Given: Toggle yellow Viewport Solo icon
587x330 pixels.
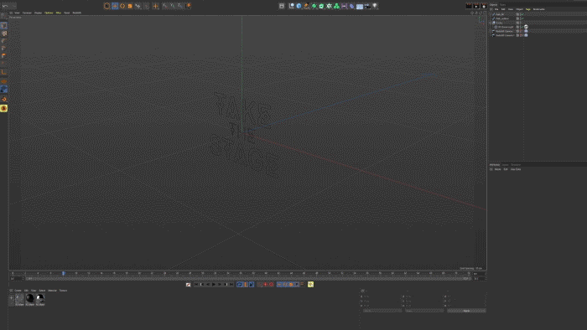Looking at the screenshot, I should pos(3,108).
